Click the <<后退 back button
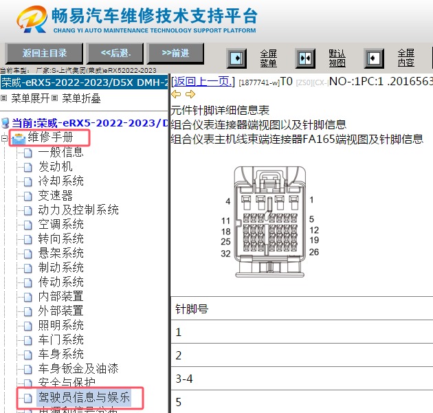Viewport: 433px width, 413px height. tap(115, 54)
